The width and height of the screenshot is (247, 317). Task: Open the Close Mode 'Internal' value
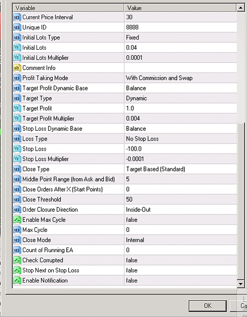point(181,240)
